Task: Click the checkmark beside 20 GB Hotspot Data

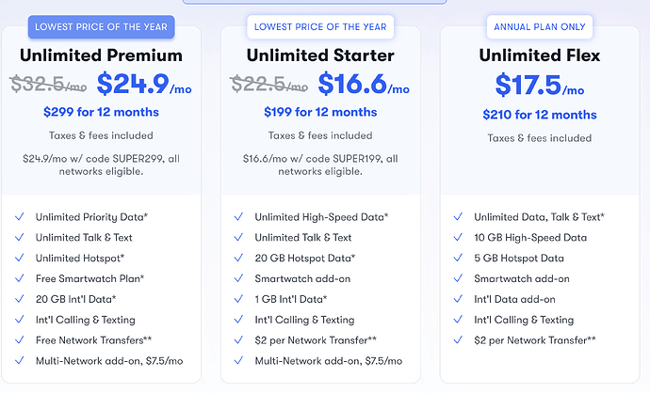Action: coord(237,259)
